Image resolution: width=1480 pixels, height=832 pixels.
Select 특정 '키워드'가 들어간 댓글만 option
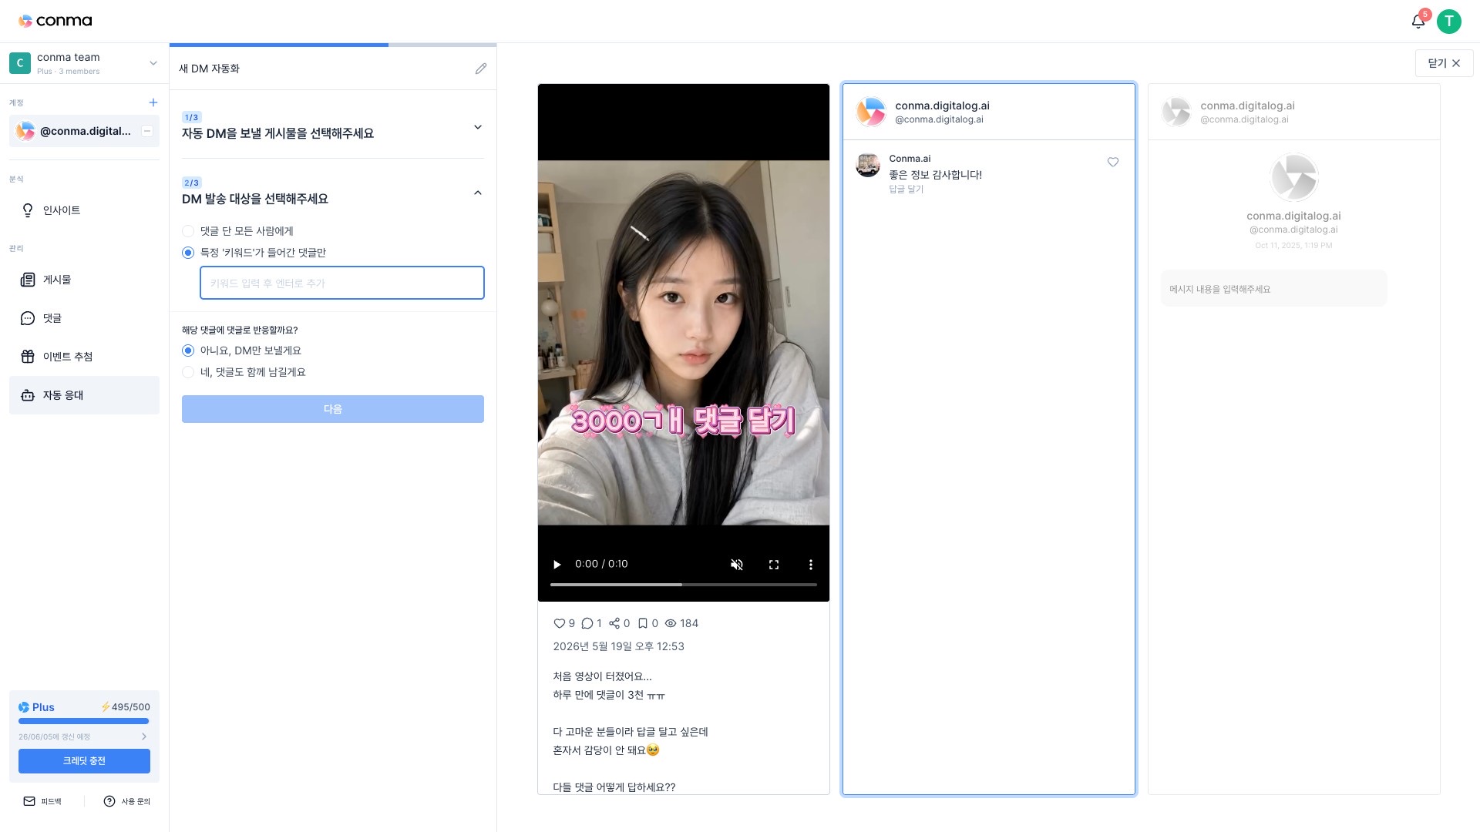188,253
